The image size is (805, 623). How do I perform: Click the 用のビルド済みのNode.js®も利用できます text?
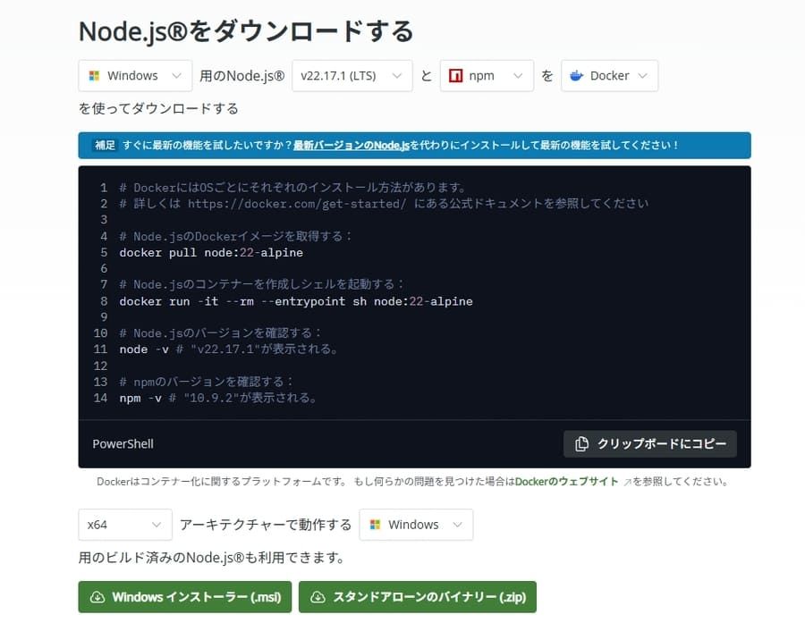pos(211,558)
